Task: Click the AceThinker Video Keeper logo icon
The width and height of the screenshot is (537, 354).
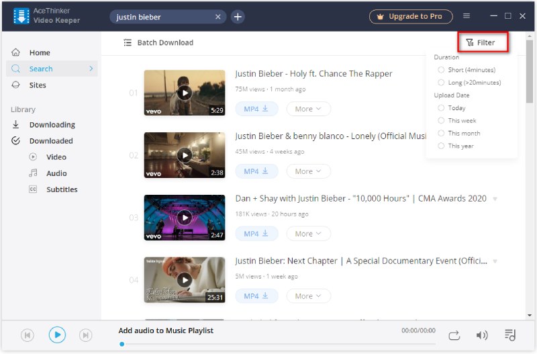Action: click(x=21, y=16)
